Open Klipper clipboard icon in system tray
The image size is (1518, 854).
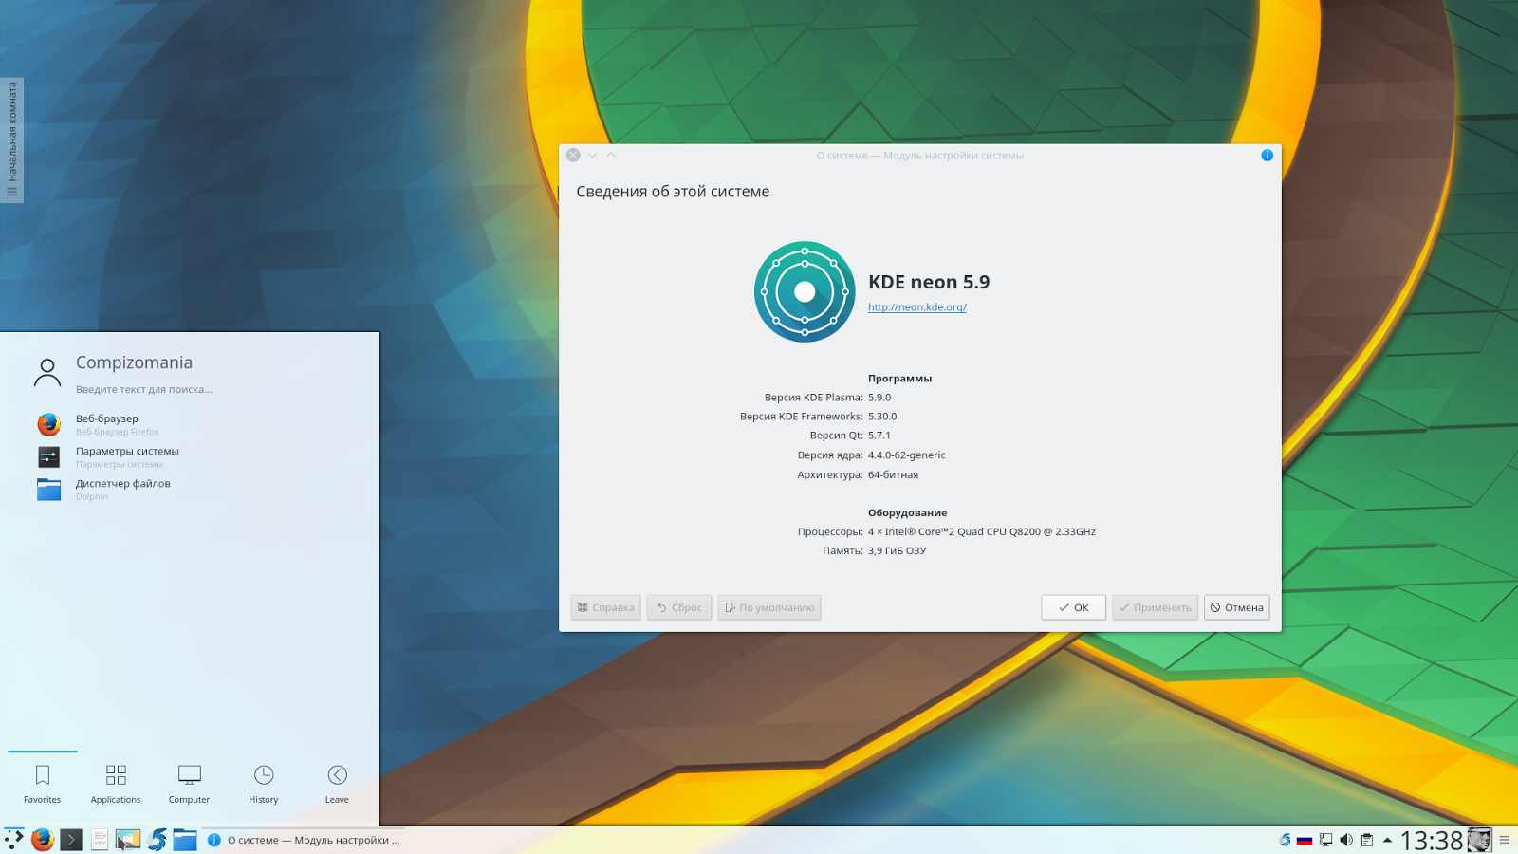tap(1367, 840)
